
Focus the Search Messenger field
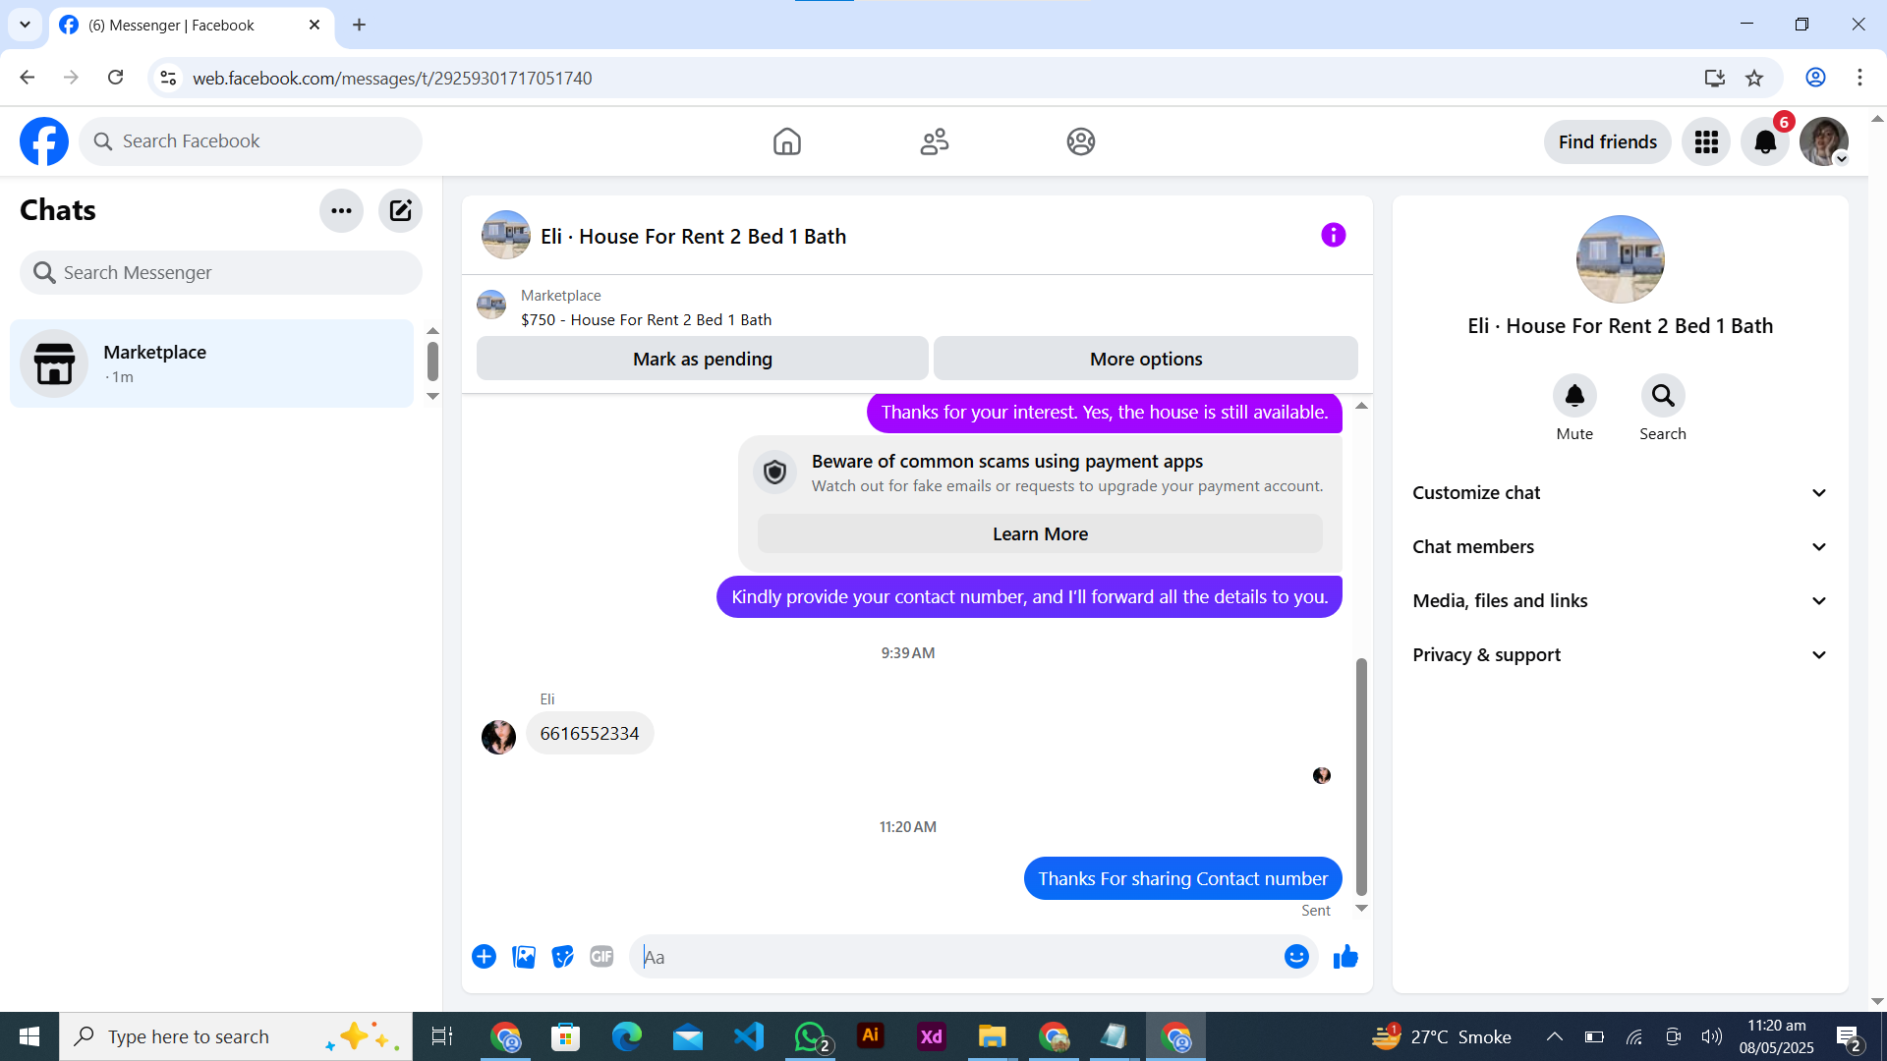click(221, 272)
